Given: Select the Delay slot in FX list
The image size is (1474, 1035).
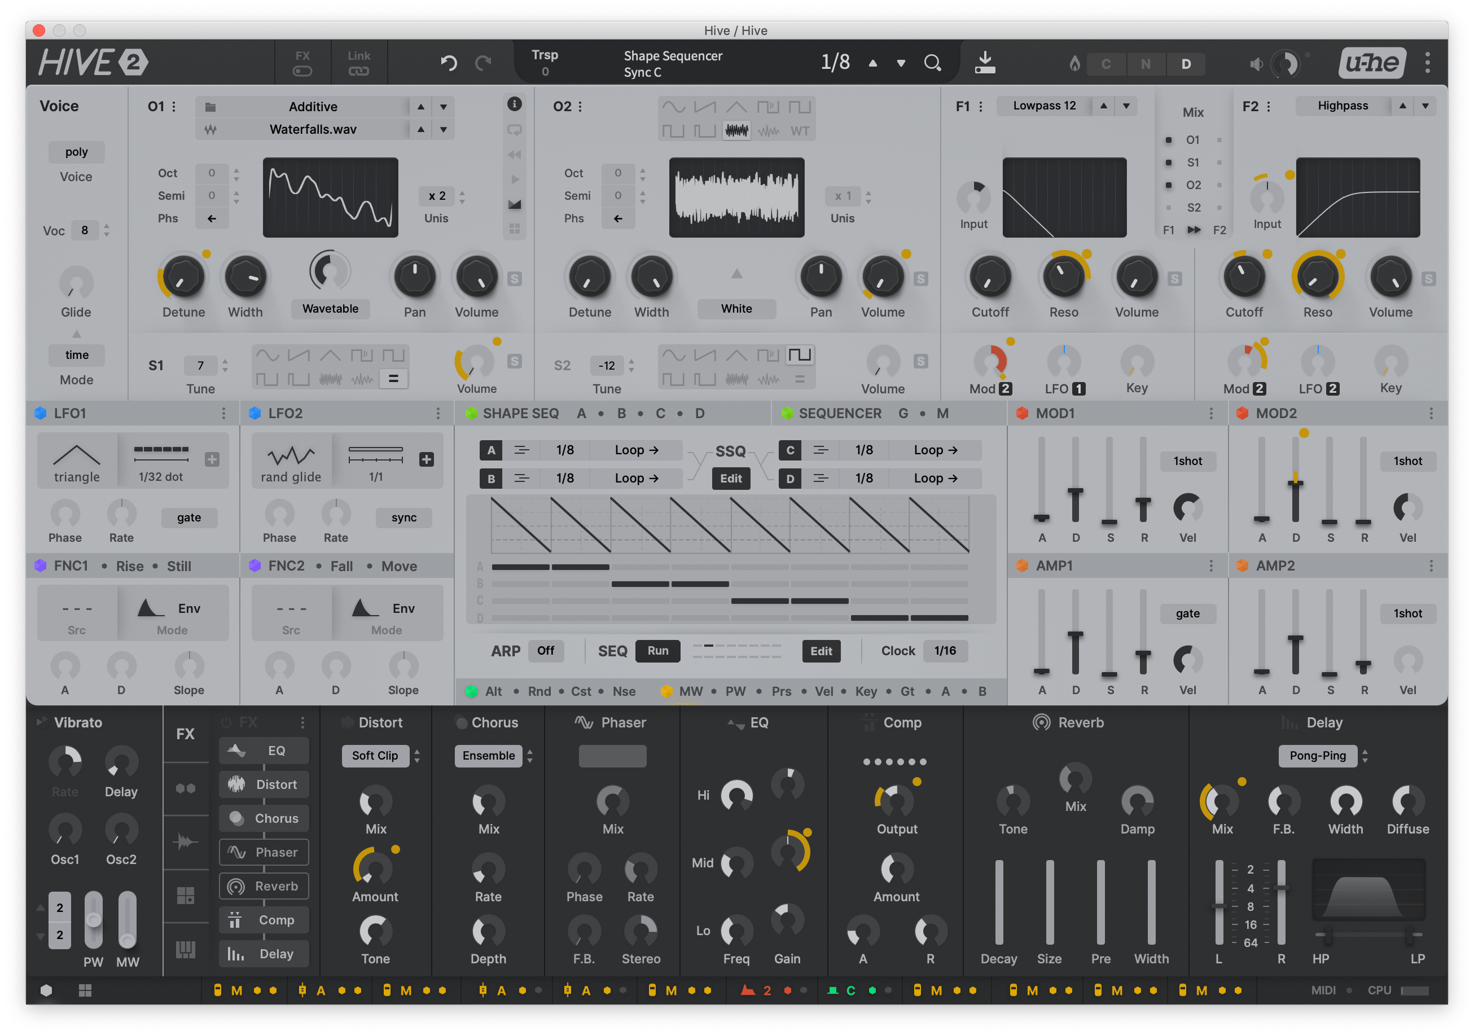Looking at the screenshot, I should click(264, 954).
